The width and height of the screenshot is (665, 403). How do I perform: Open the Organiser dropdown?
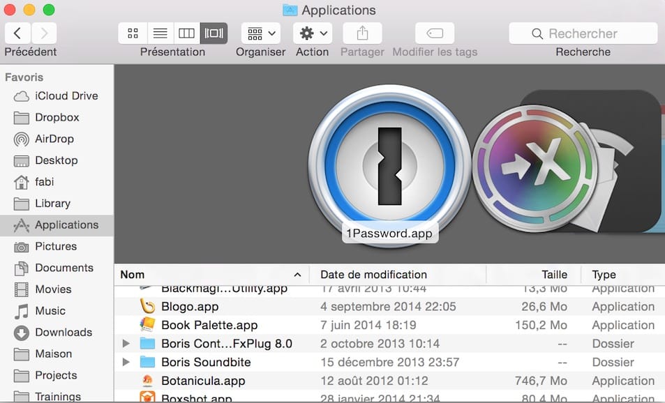(x=261, y=33)
